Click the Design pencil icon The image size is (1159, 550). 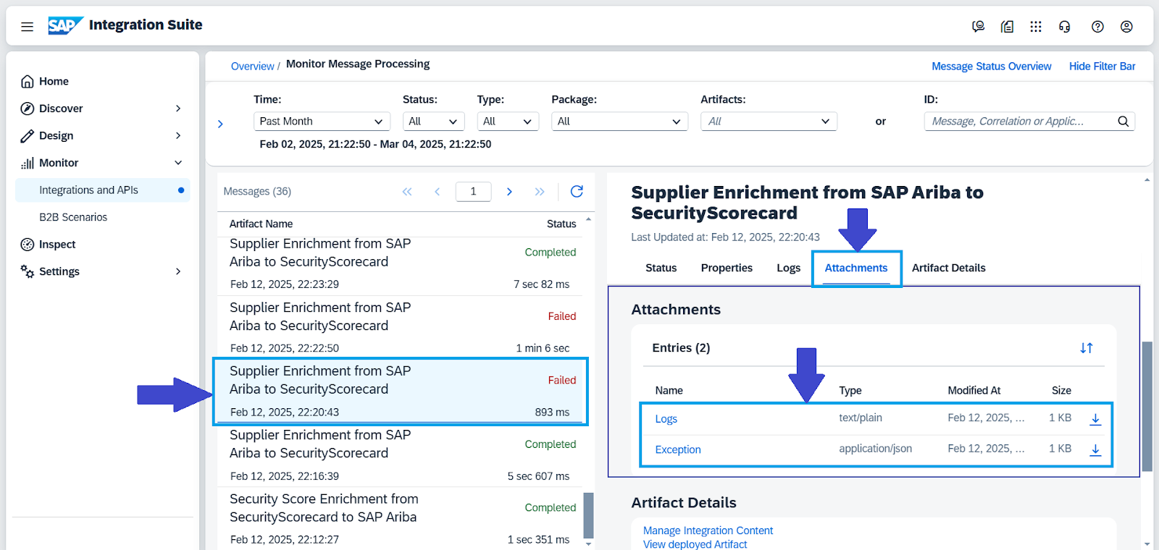pos(28,136)
